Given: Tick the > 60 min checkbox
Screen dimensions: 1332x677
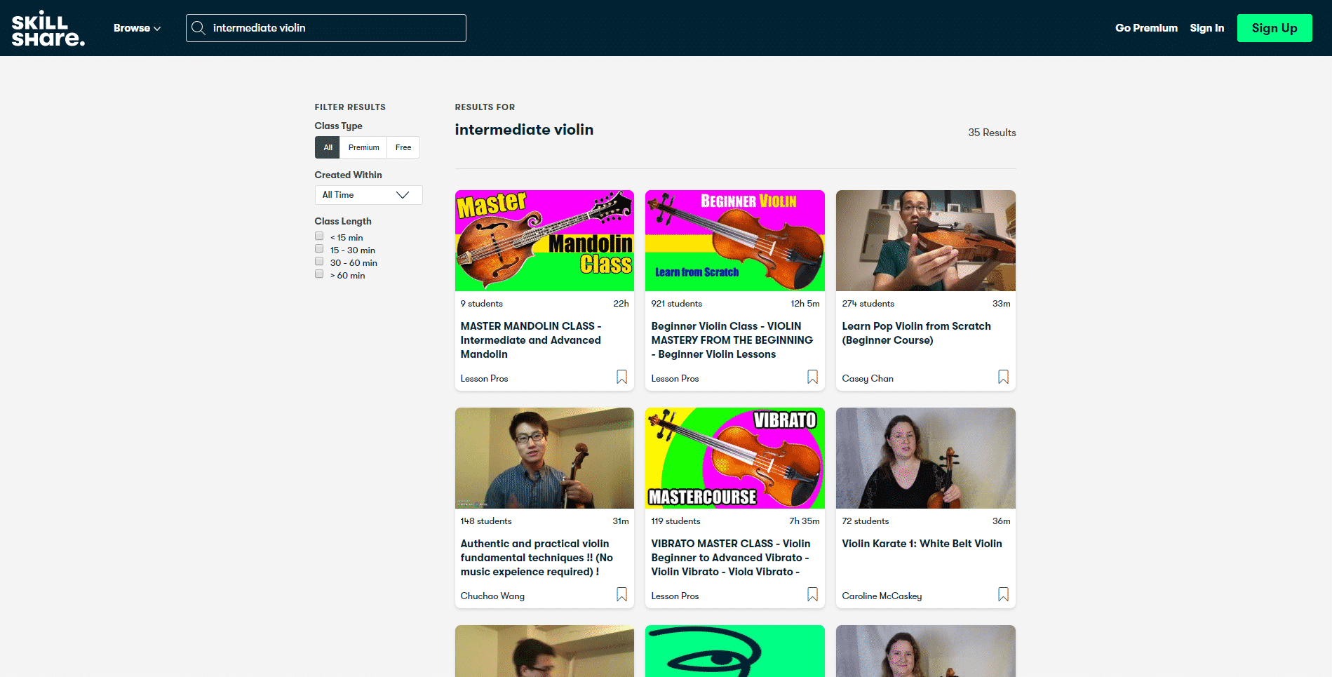Looking at the screenshot, I should [x=319, y=274].
